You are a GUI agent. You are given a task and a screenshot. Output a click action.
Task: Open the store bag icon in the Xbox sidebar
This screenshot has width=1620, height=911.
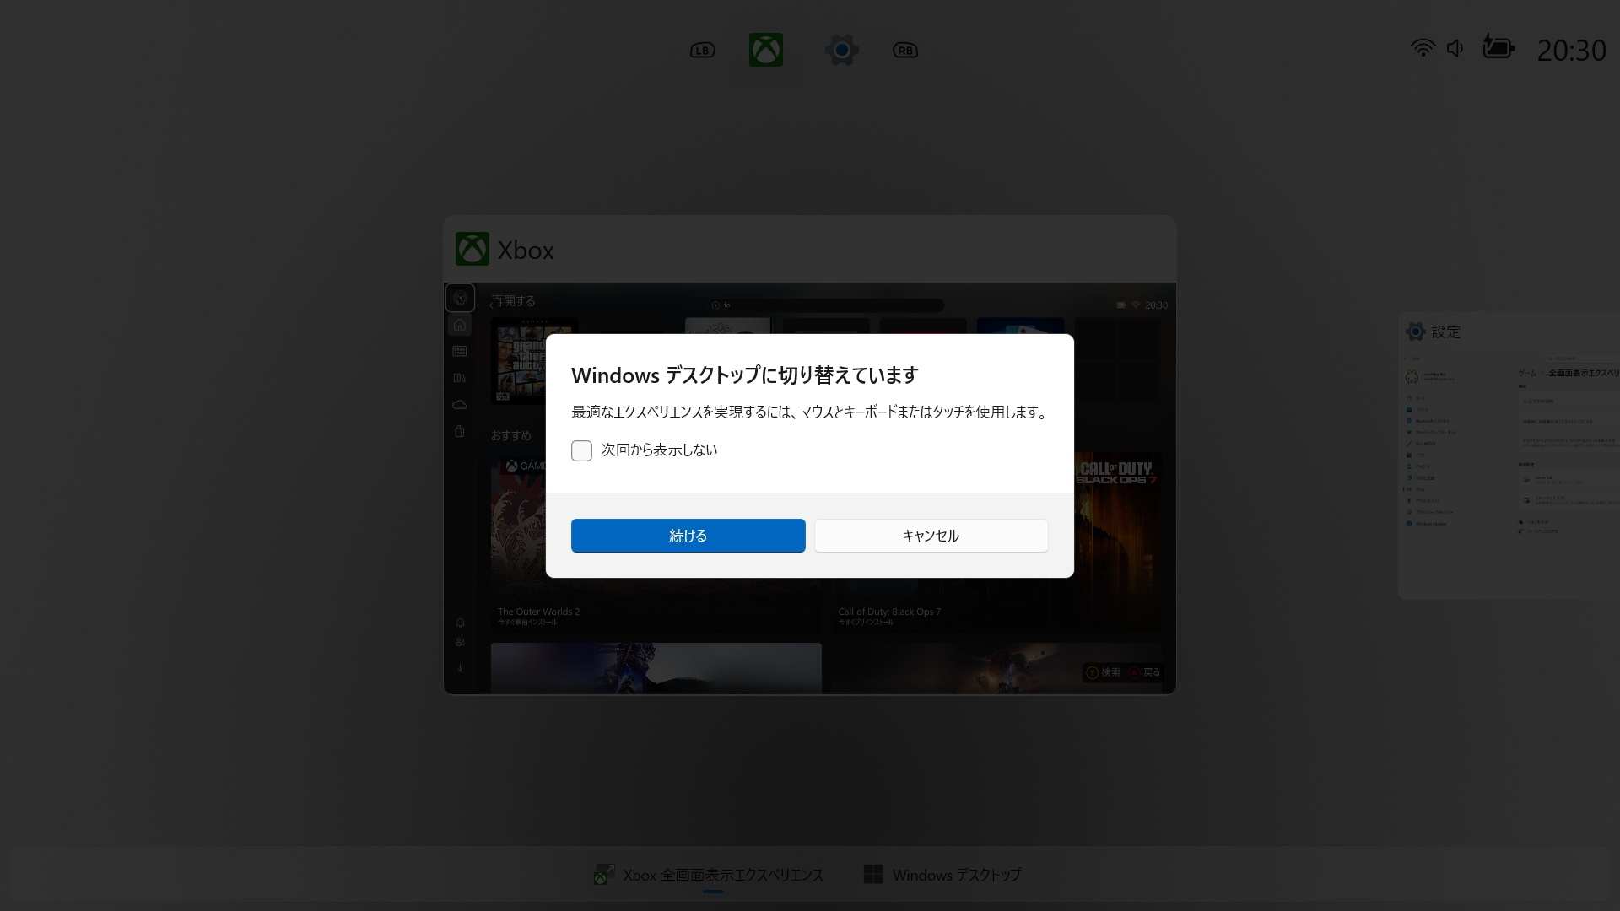point(460,430)
